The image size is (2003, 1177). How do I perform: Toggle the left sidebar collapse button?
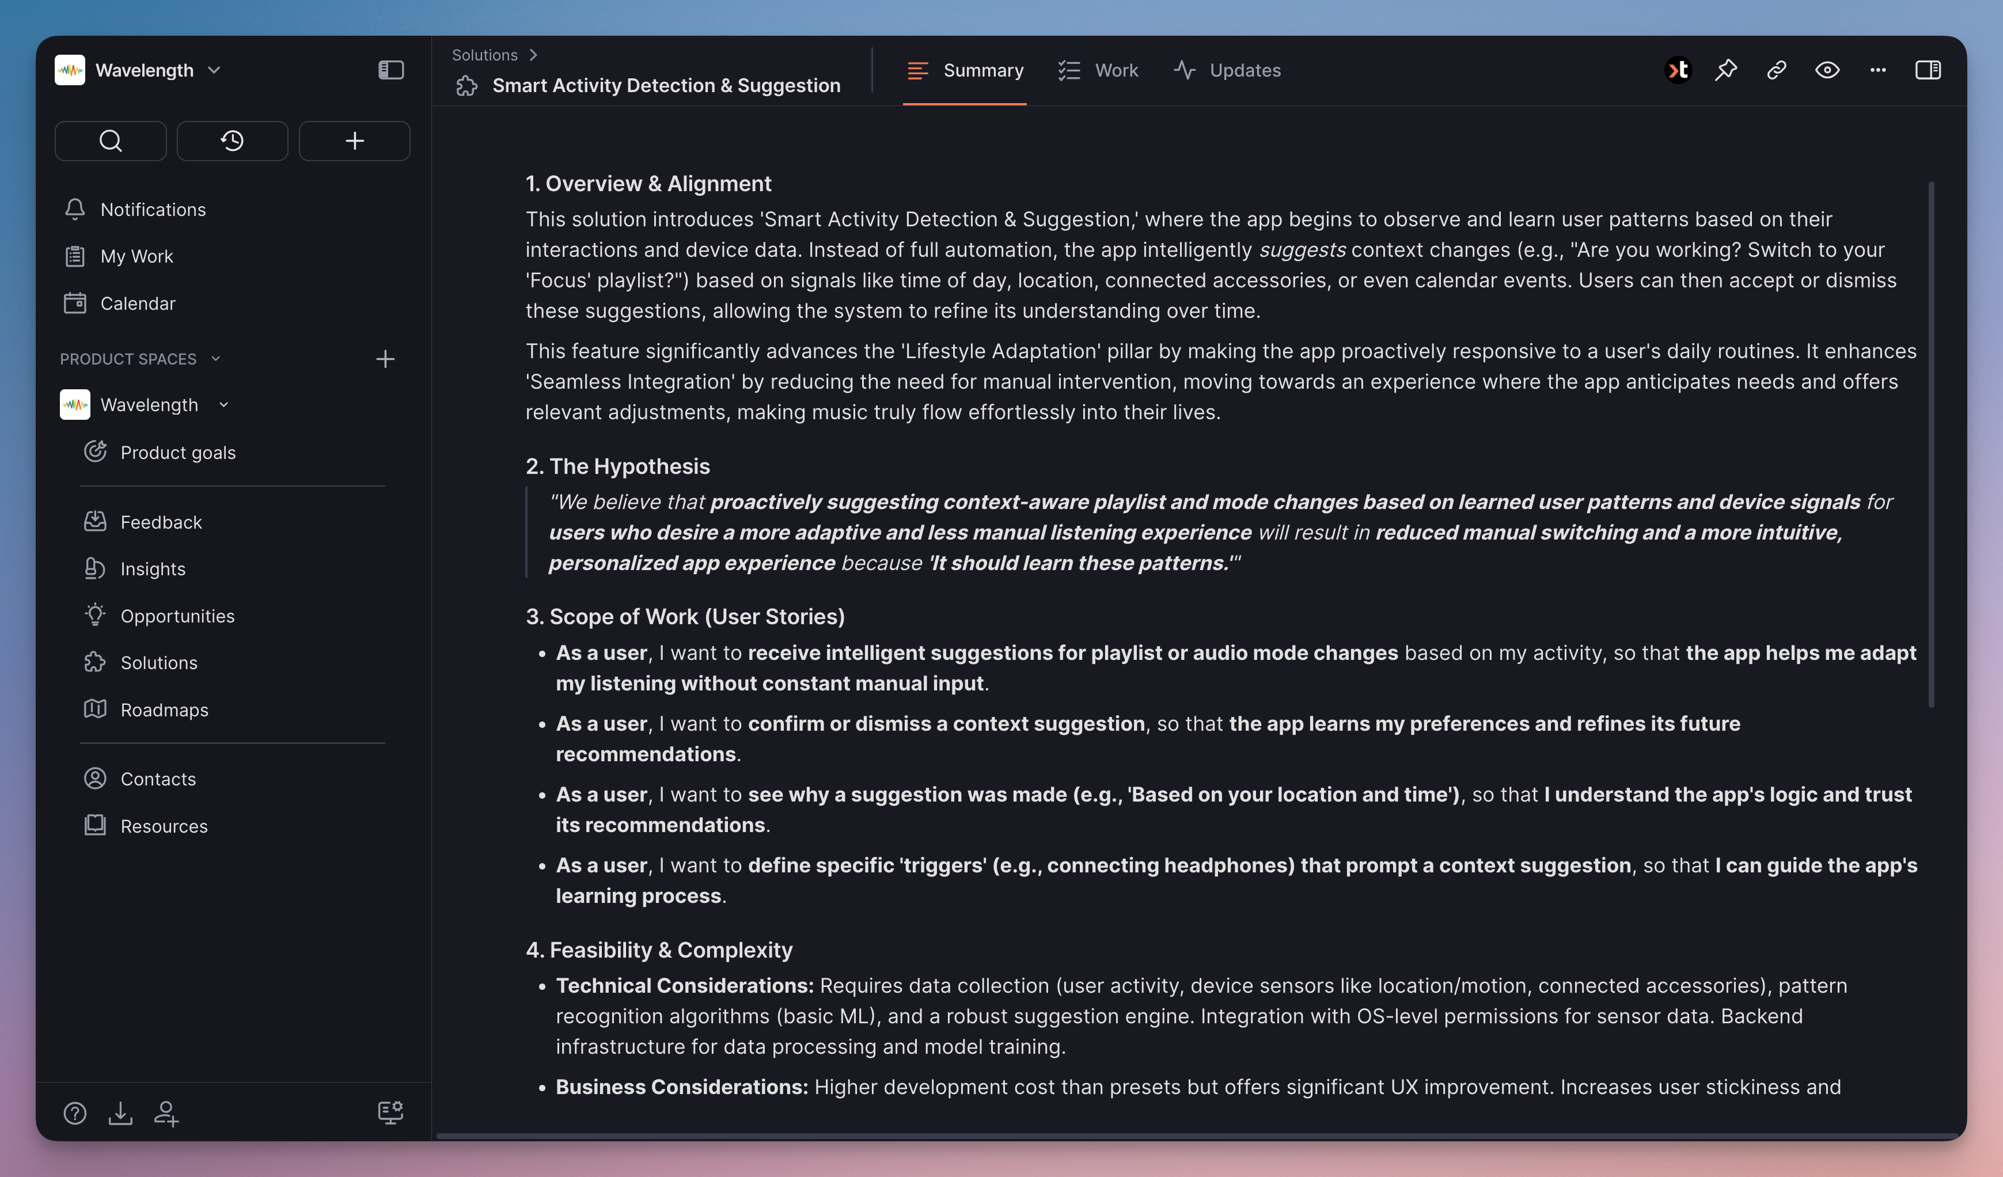[x=391, y=70]
